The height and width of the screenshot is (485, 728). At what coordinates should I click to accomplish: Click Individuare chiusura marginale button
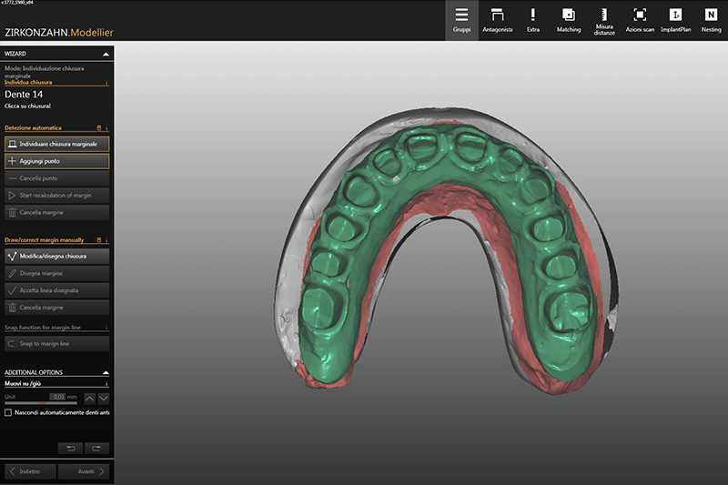point(56,144)
